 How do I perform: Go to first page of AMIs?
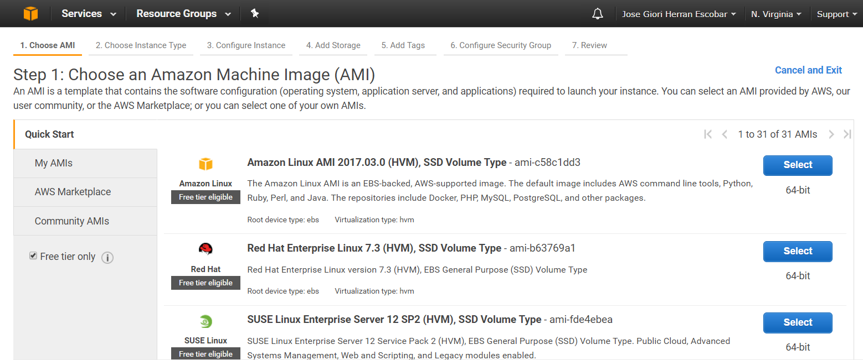coord(707,134)
